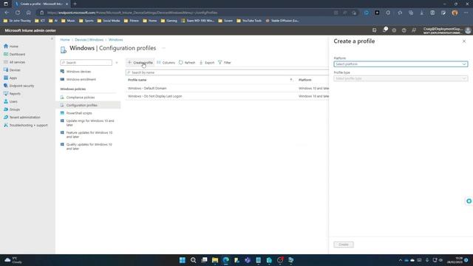Open the Sports bookmarks folder
The image size is (473, 266).
click(86, 21)
